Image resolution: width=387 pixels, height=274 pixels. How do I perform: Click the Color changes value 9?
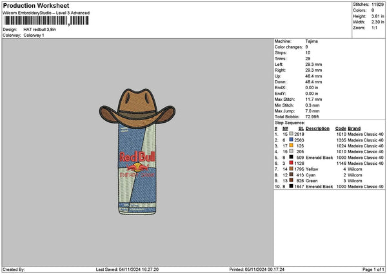pyautogui.click(x=306, y=47)
